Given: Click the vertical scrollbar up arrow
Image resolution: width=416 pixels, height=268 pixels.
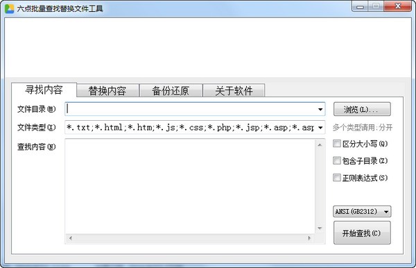Looking at the screenshot, I should [320, 144].
